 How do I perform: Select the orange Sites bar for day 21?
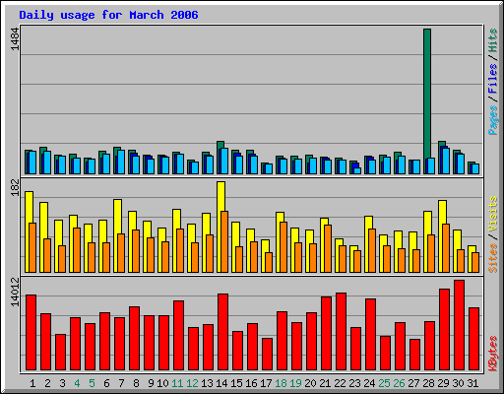pyautogui.click(x=328, y=248)
